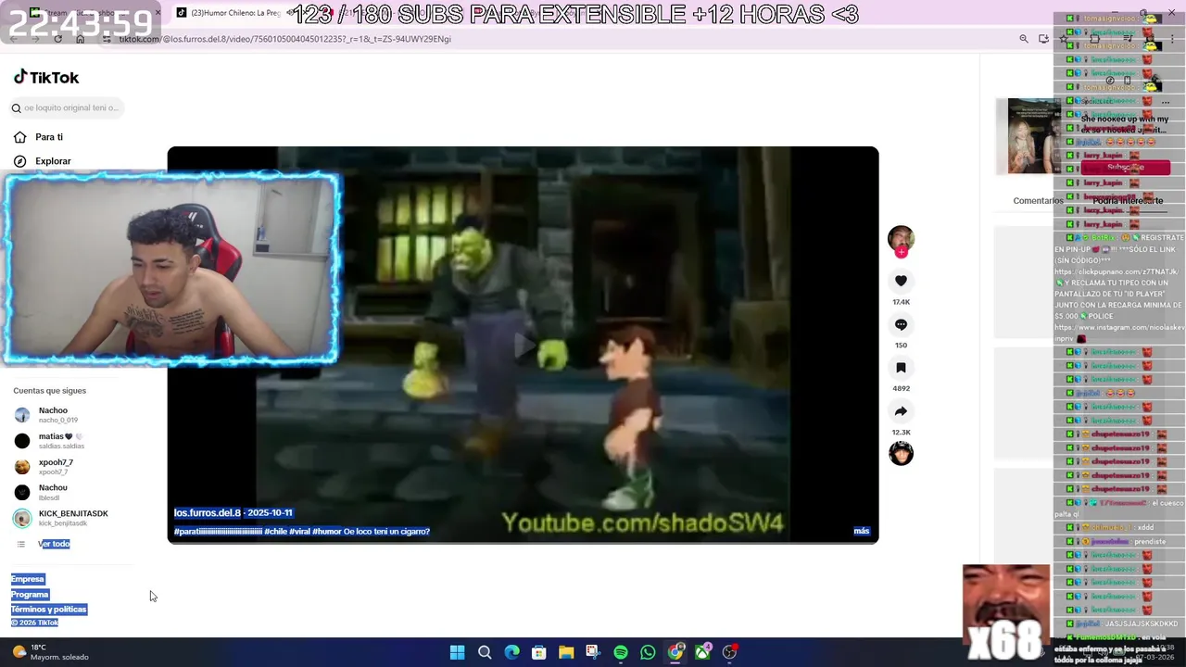This screenshot has height=667, width=1186.
Task: Open Microsoft Store from the taskbar
Action: tap(538, 652)
